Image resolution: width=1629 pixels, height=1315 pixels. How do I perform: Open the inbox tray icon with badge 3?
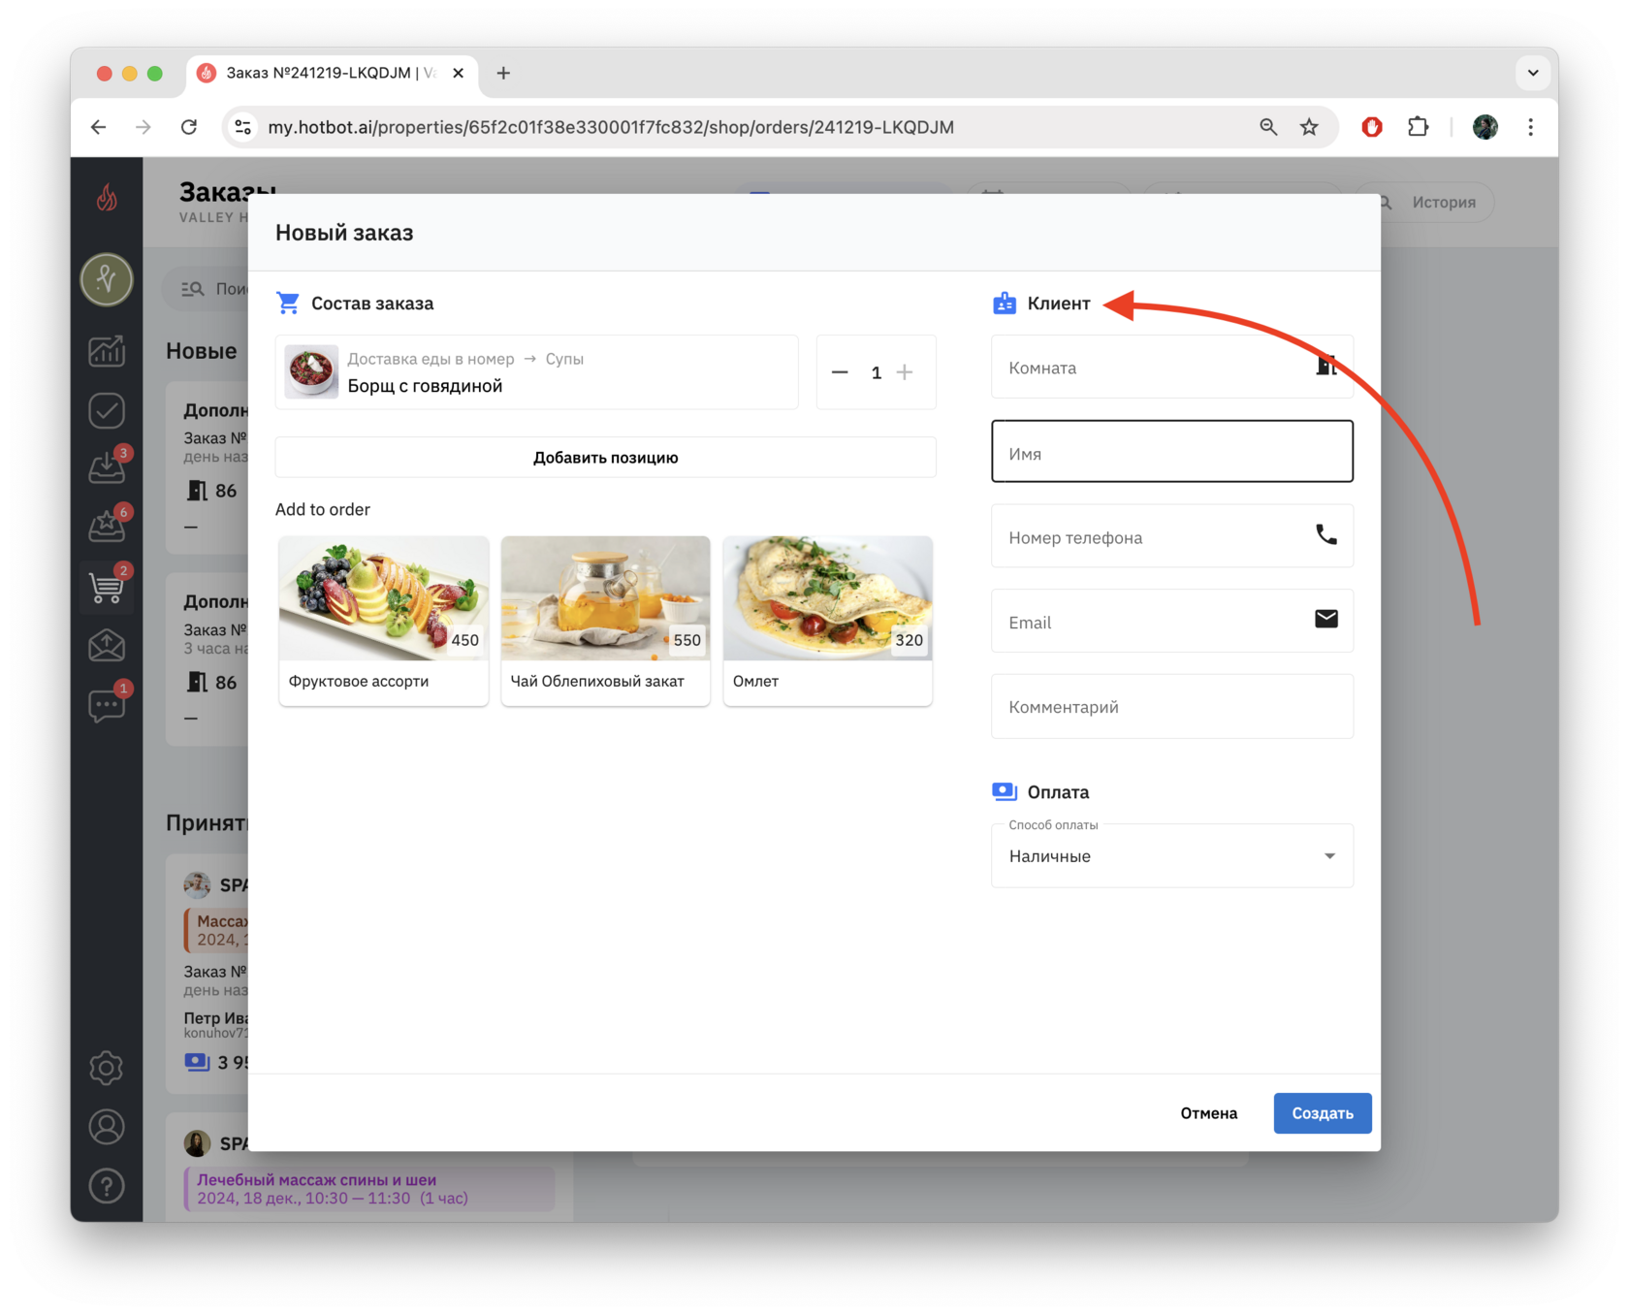(107, 467)
